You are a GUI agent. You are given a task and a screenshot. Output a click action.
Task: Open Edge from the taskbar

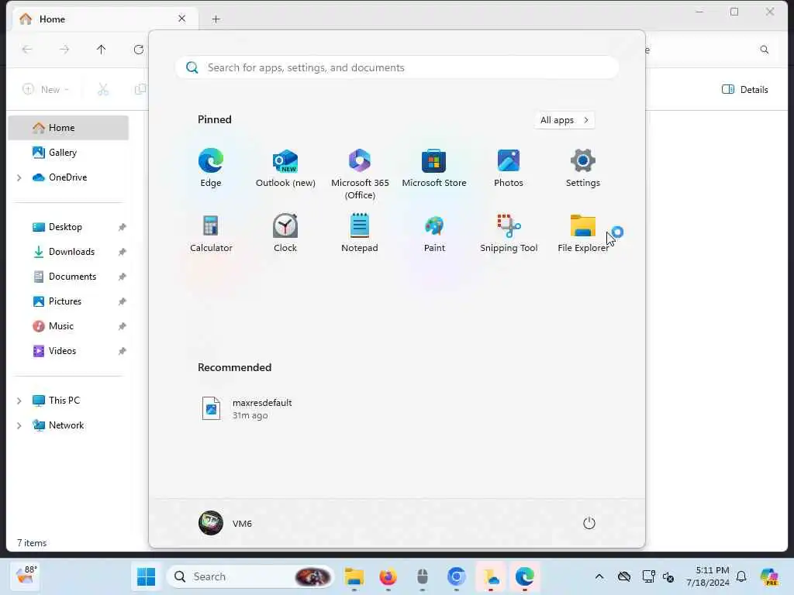click(x=525, y=576)
